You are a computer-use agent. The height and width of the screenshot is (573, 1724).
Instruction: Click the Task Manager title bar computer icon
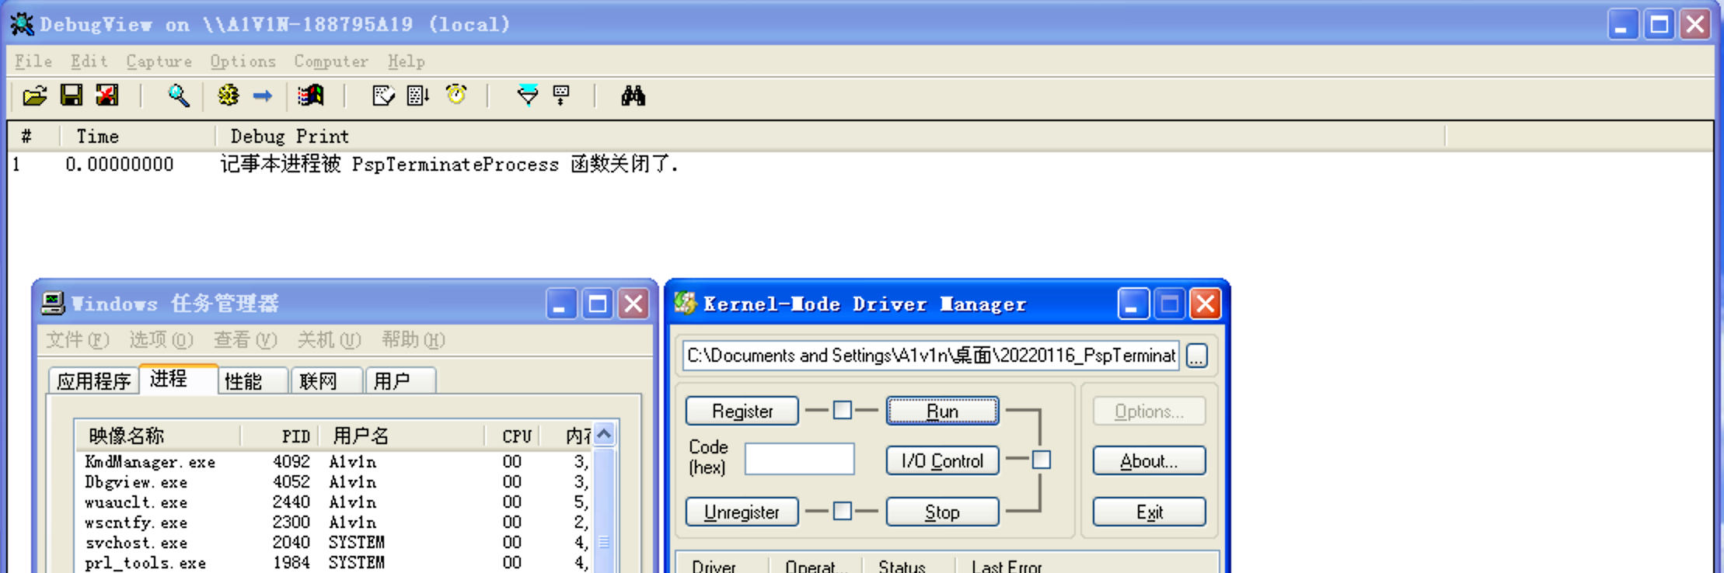tap(53, 303)
